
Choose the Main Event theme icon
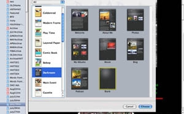38,83
